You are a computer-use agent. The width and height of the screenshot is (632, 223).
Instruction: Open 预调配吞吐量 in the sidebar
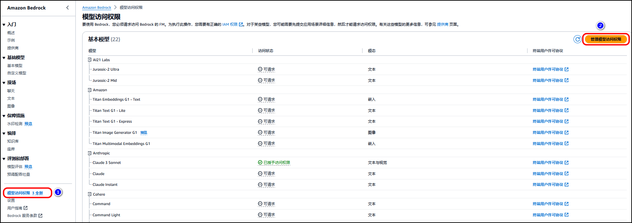[x=19, y=174]
